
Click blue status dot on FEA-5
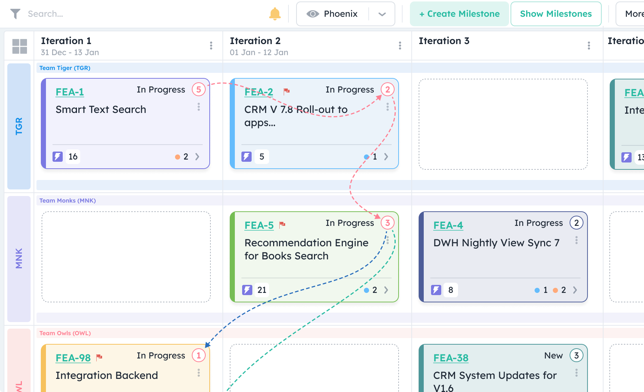pos(366,290)
